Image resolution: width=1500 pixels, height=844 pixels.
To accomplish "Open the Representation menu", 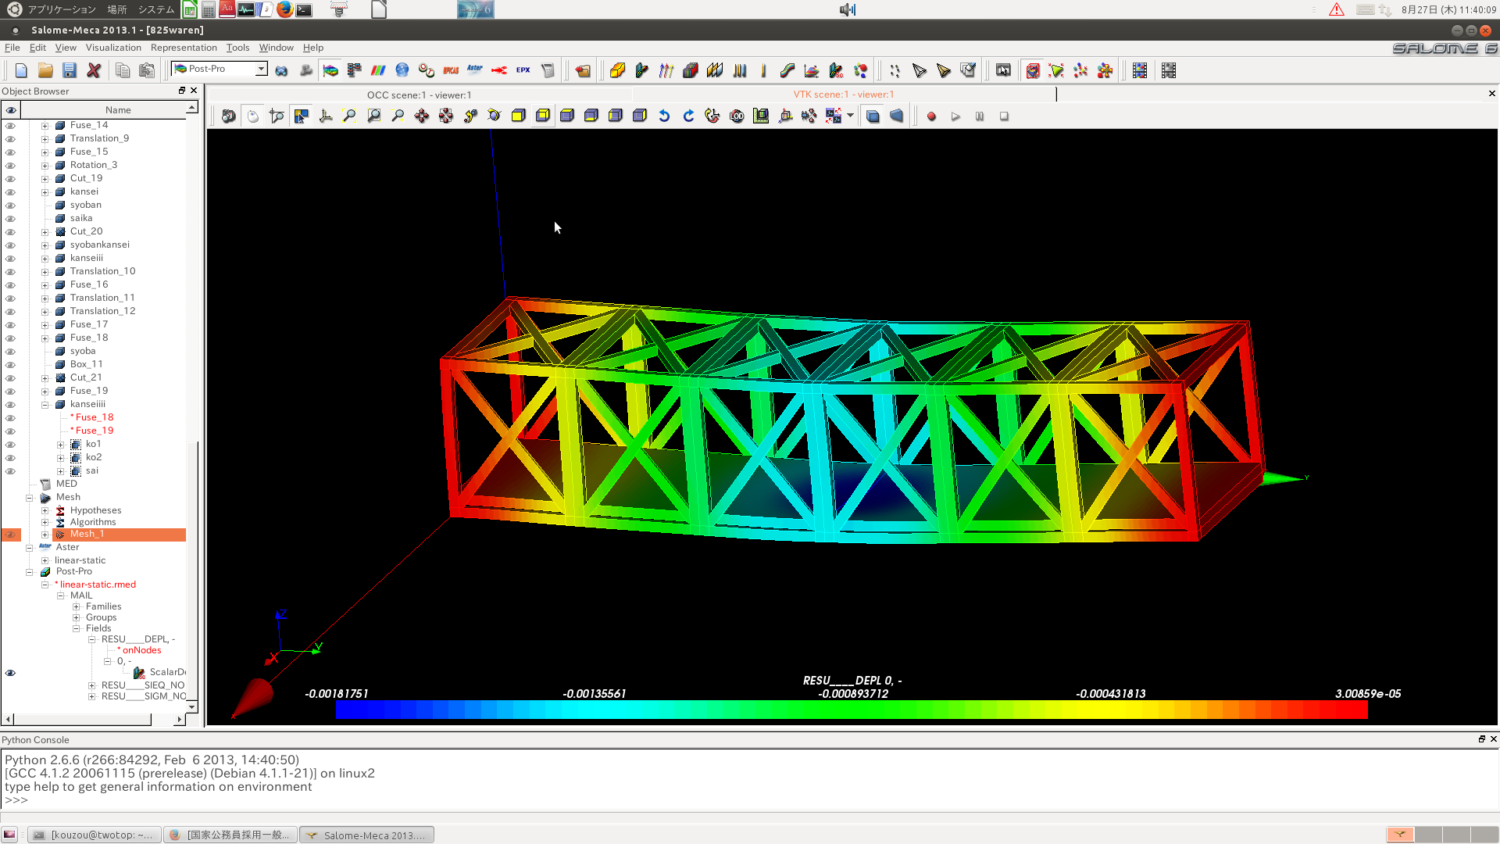I will tap(184, 48).
